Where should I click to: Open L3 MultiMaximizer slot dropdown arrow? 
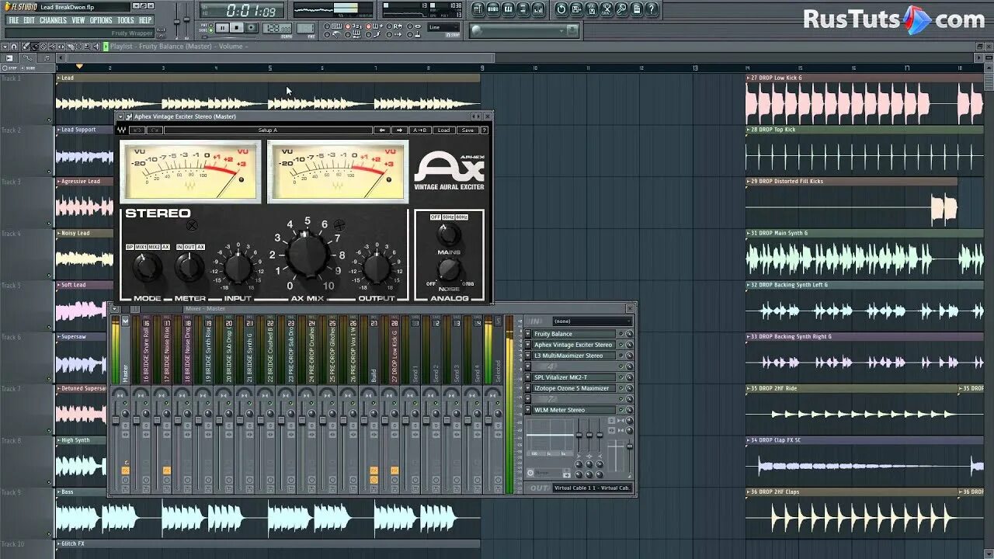click(528, 356)
